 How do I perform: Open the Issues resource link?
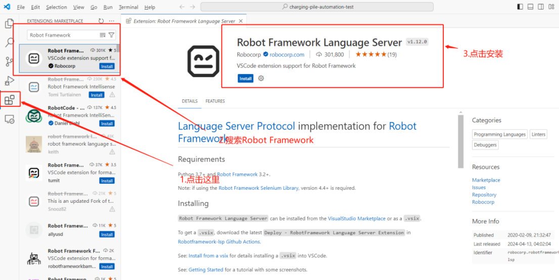coord(479,188)
